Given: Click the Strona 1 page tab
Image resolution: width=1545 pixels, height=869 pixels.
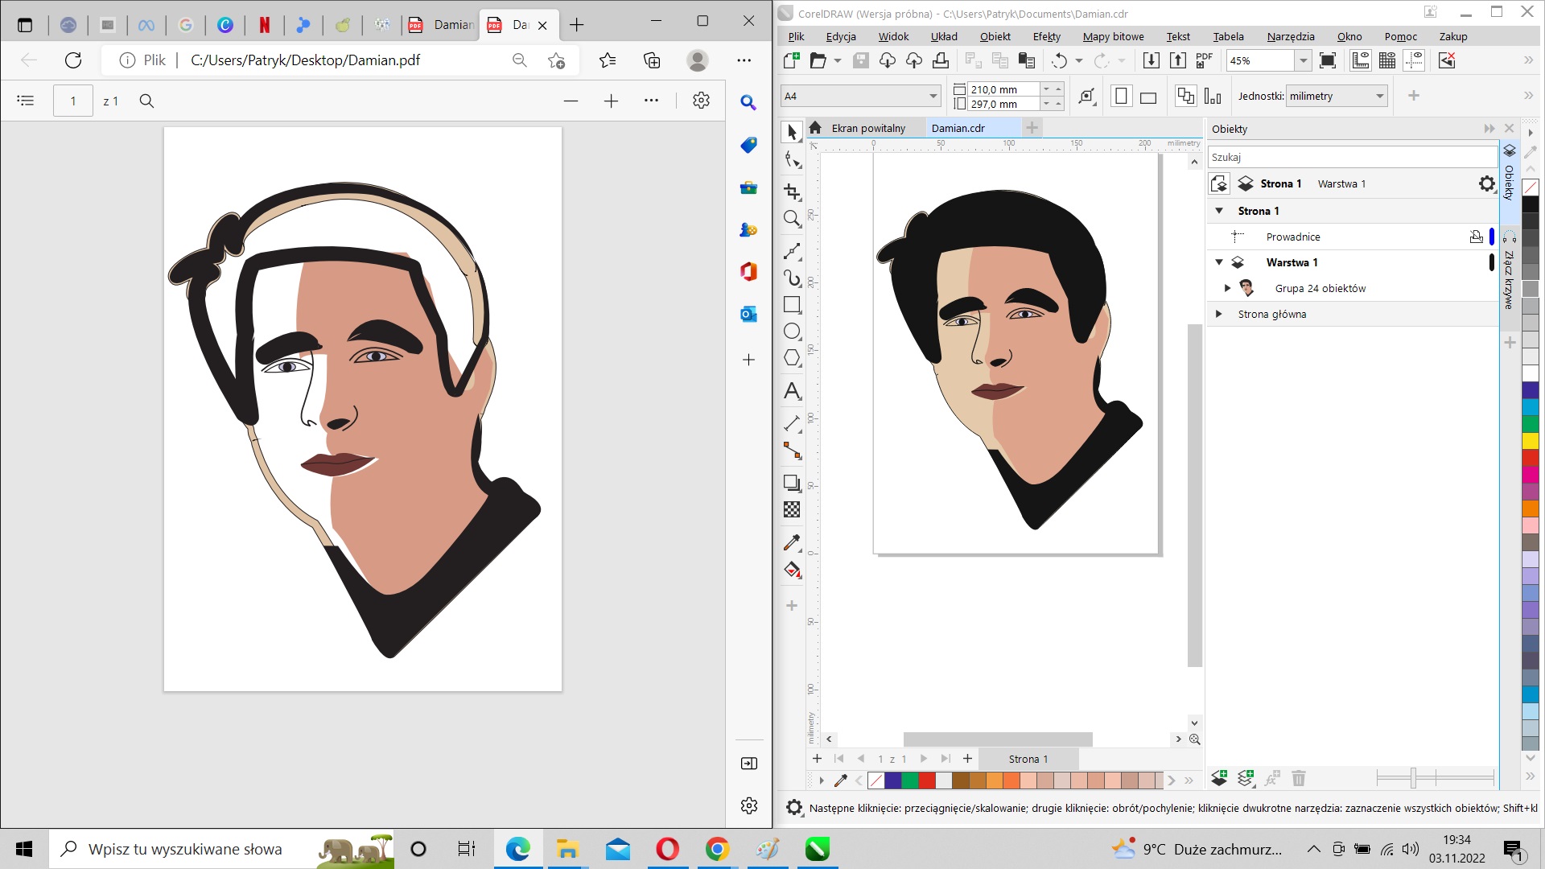Looking at the screenshot, I should [1028, 759].
